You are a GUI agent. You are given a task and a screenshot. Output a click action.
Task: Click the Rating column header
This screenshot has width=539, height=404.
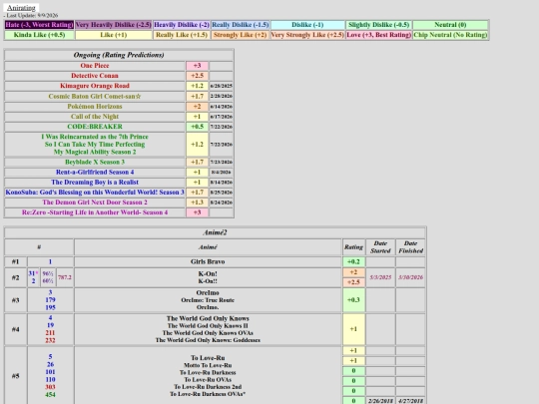(353, 247)
